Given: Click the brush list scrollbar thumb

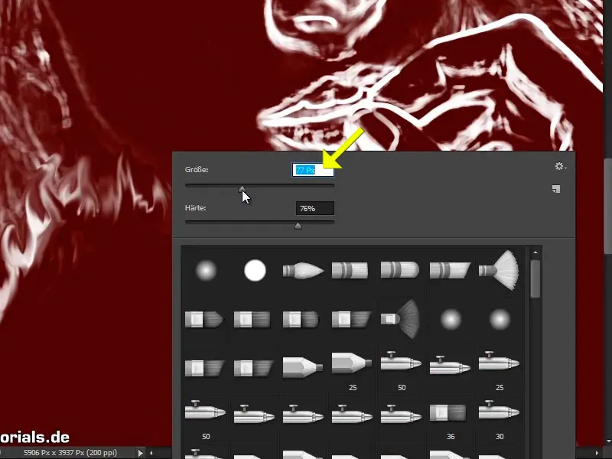Looking at the screenshot, I should (535, 278).
